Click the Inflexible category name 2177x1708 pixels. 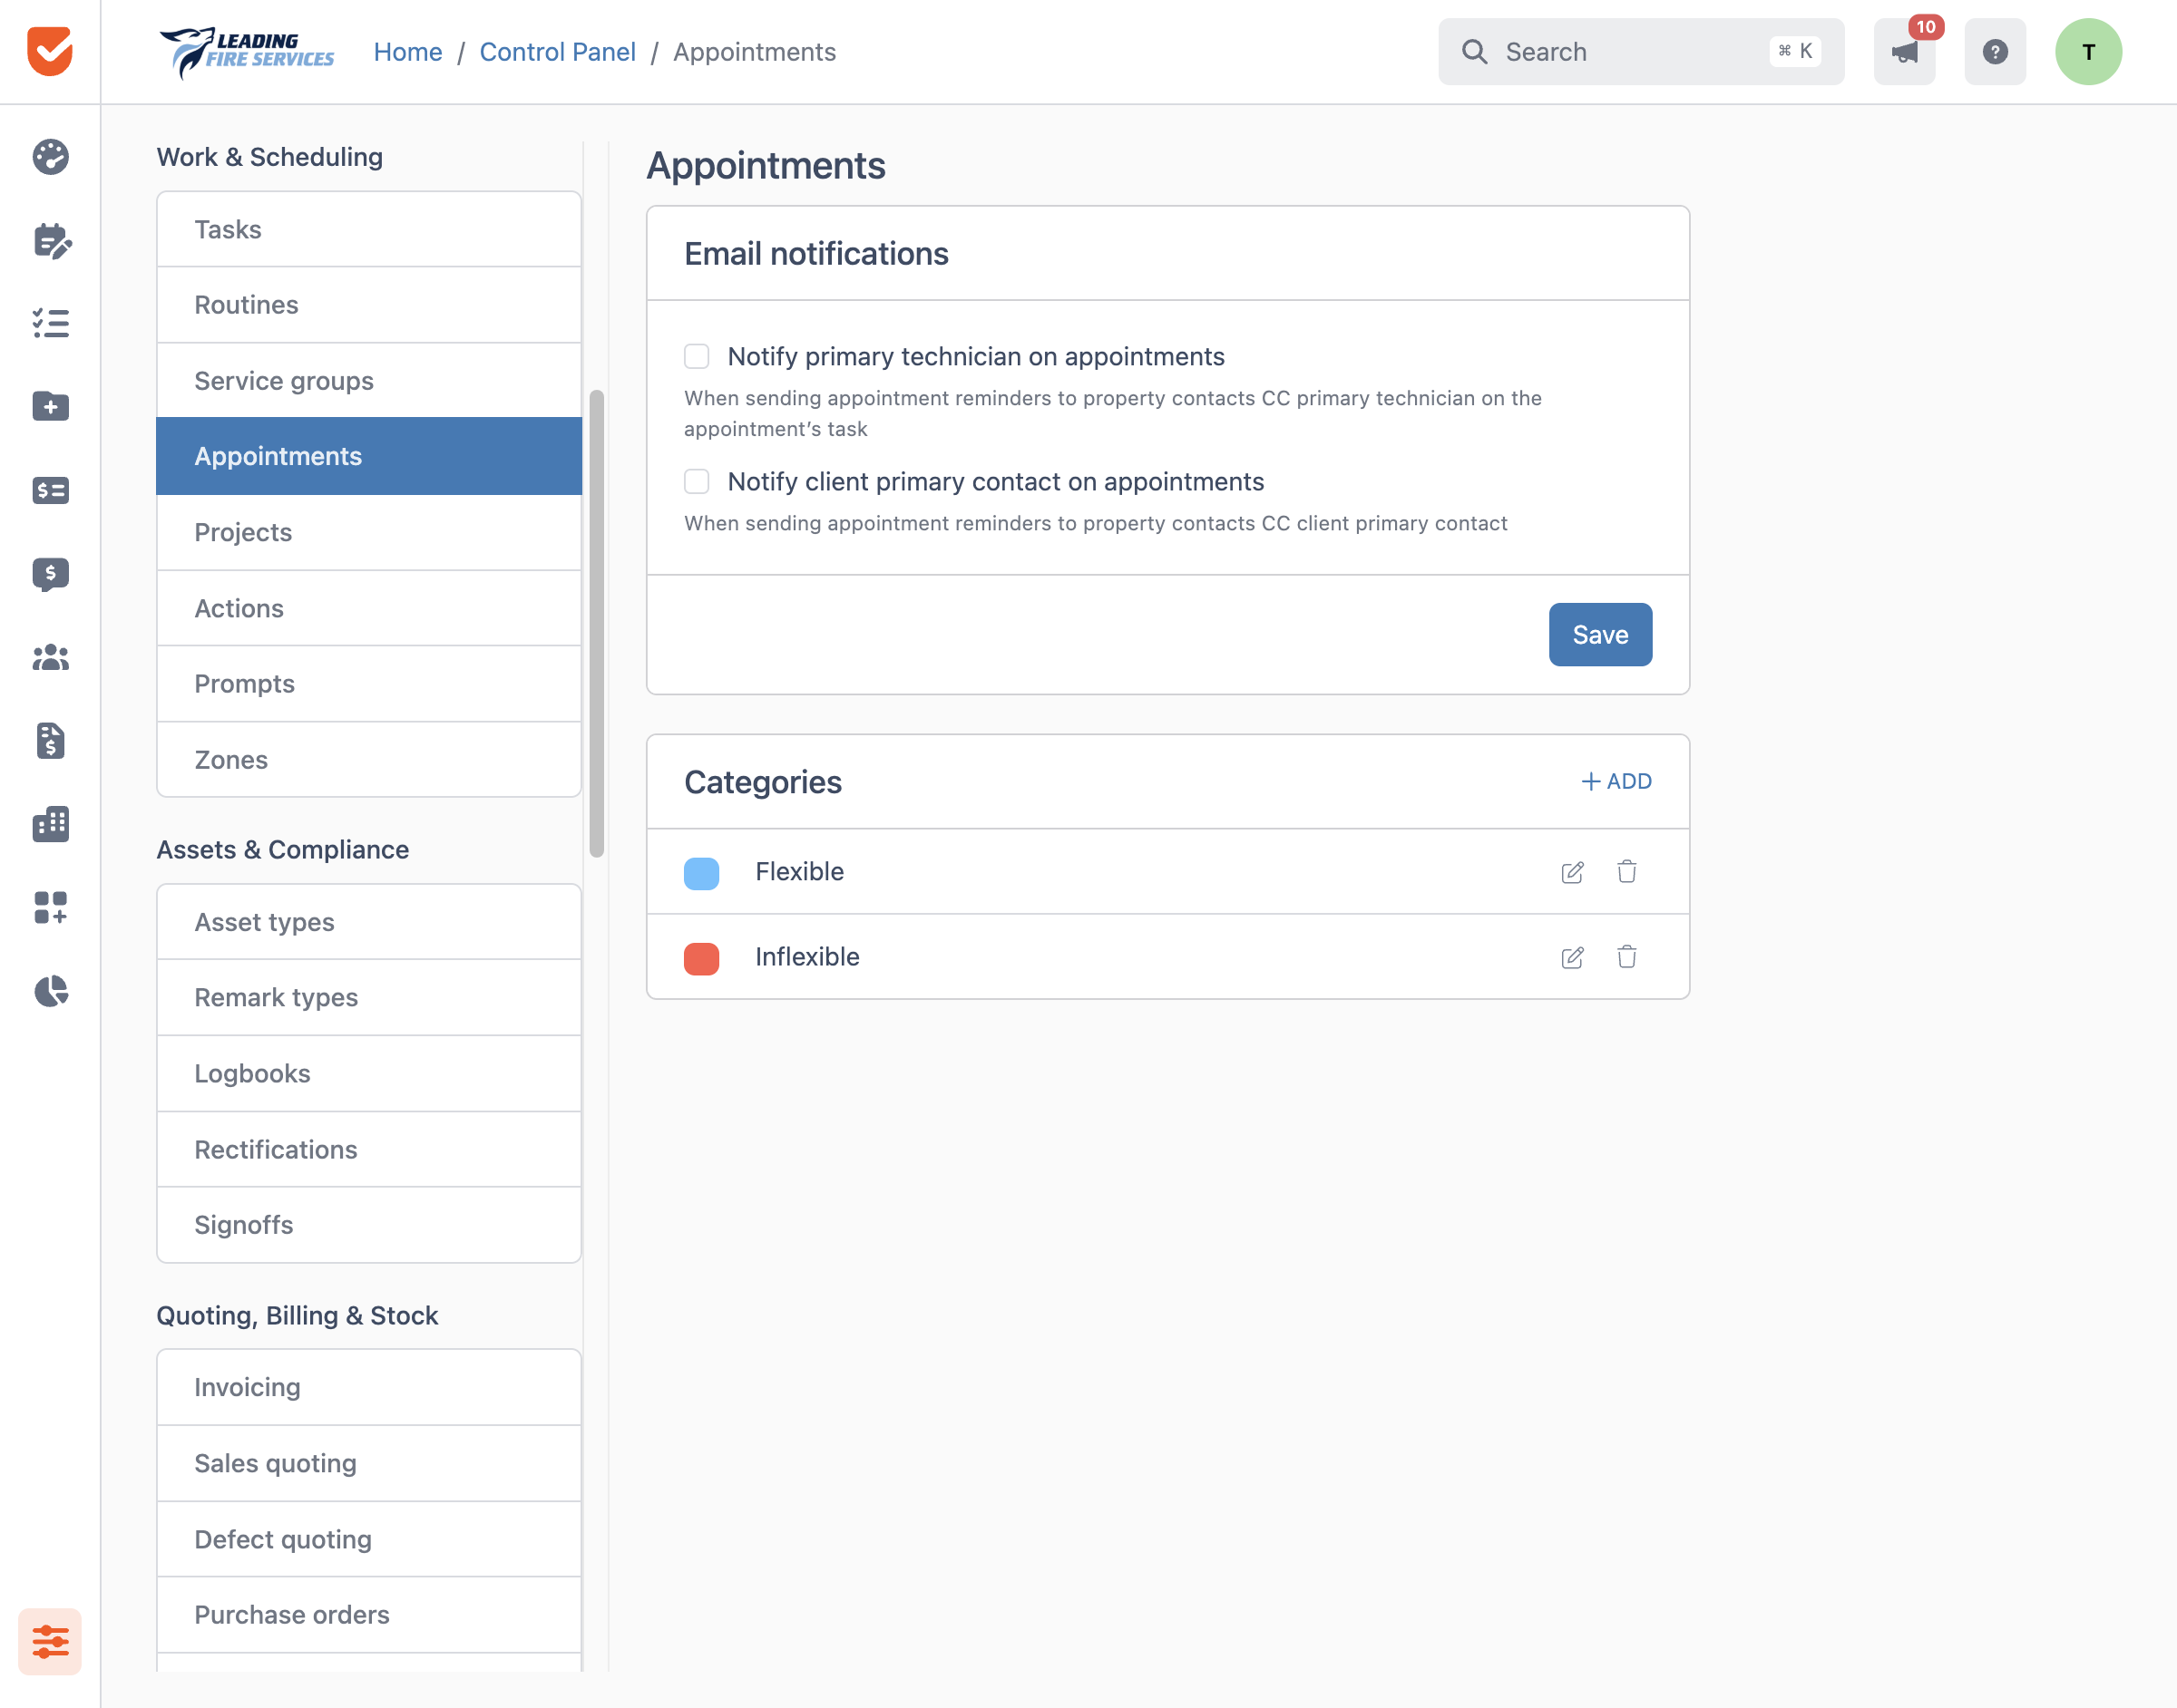tap(807, 957)
